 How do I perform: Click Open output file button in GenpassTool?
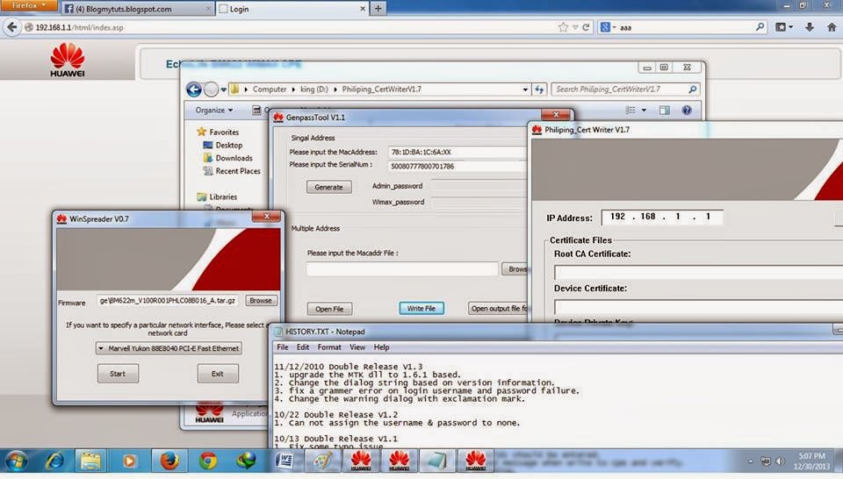[x=499, y=308]
